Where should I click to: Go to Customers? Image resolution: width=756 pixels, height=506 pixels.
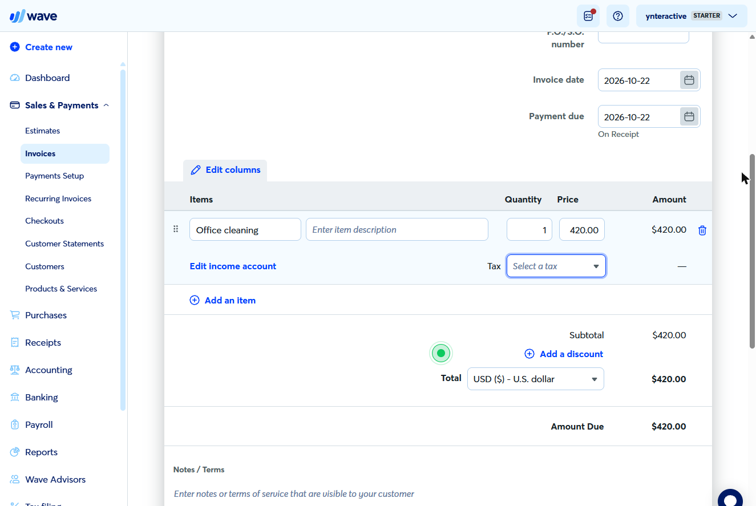(45, 266)
